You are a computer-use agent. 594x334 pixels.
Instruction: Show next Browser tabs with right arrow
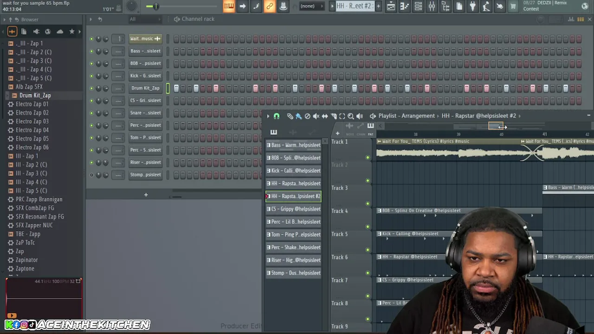pyautogui.click(x=79, y=32)
